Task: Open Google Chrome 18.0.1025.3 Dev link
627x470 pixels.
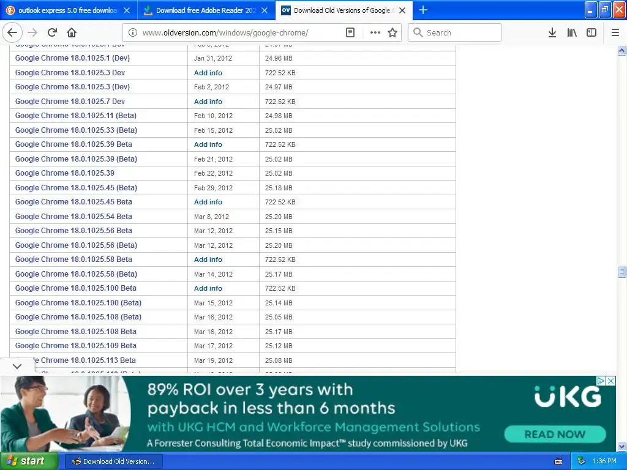Action: click(70, 73)
